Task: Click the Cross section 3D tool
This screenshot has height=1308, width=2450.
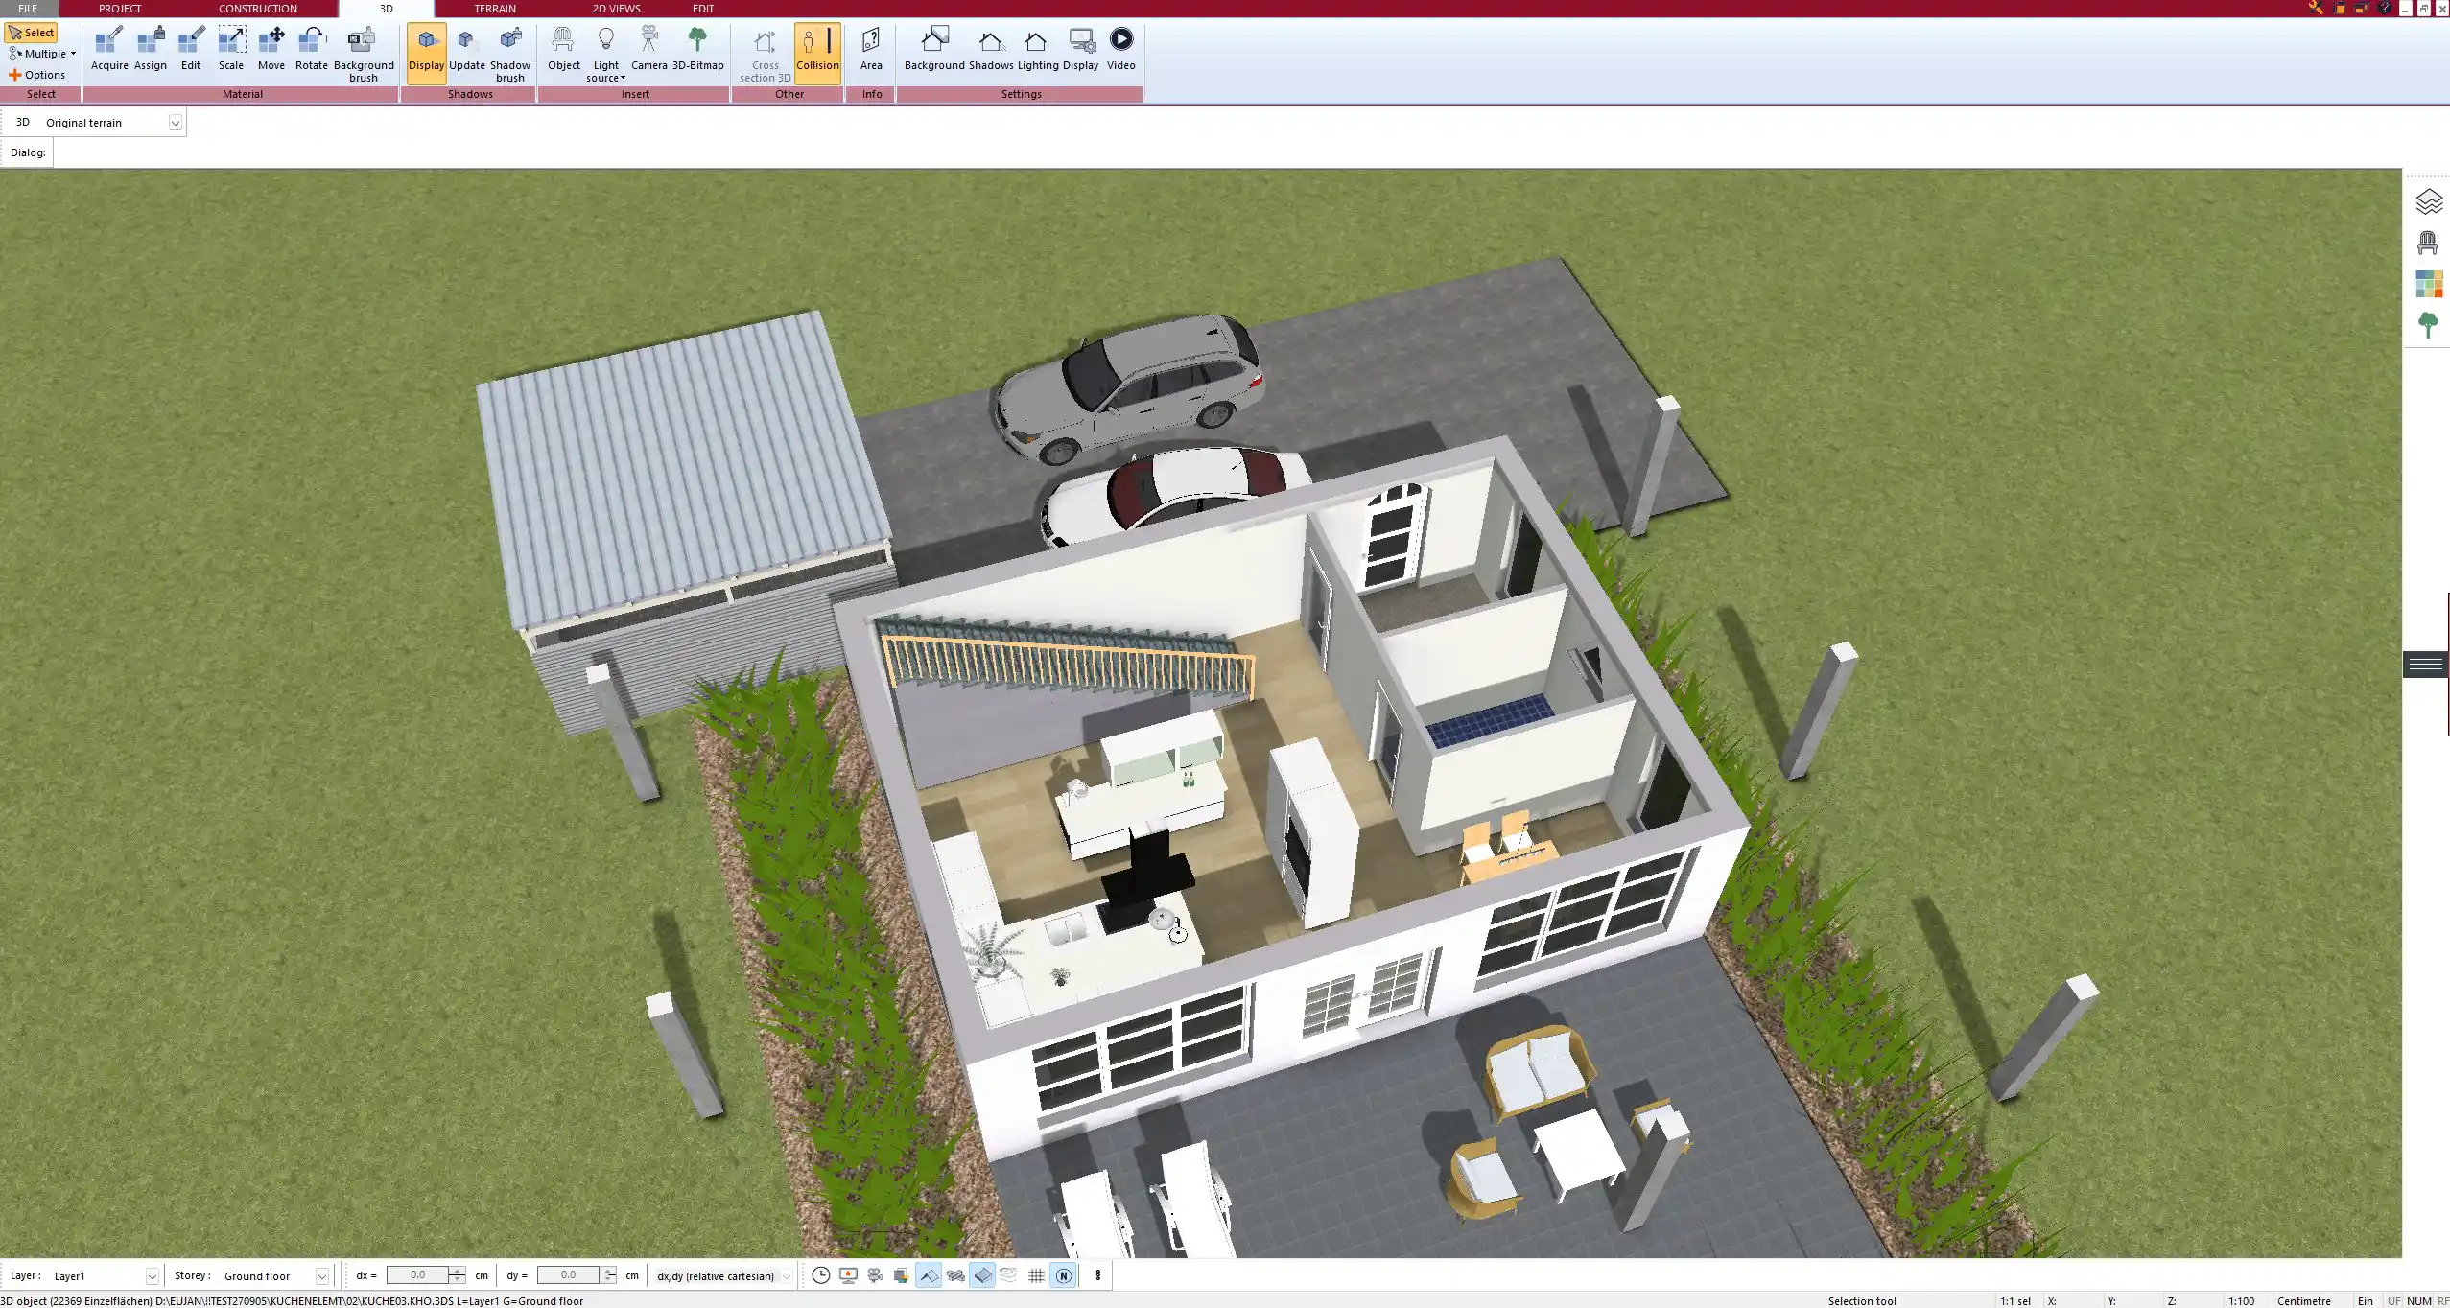Action: (x=766, y=55)
